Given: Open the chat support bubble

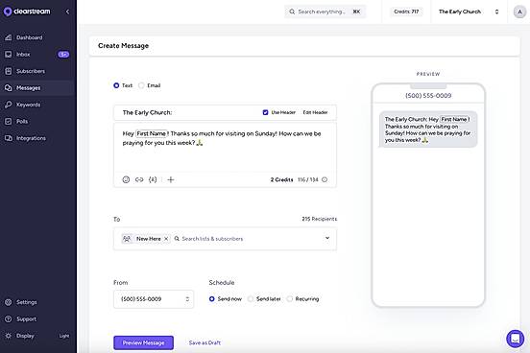Looking at the screenshot, I should 516,339.
